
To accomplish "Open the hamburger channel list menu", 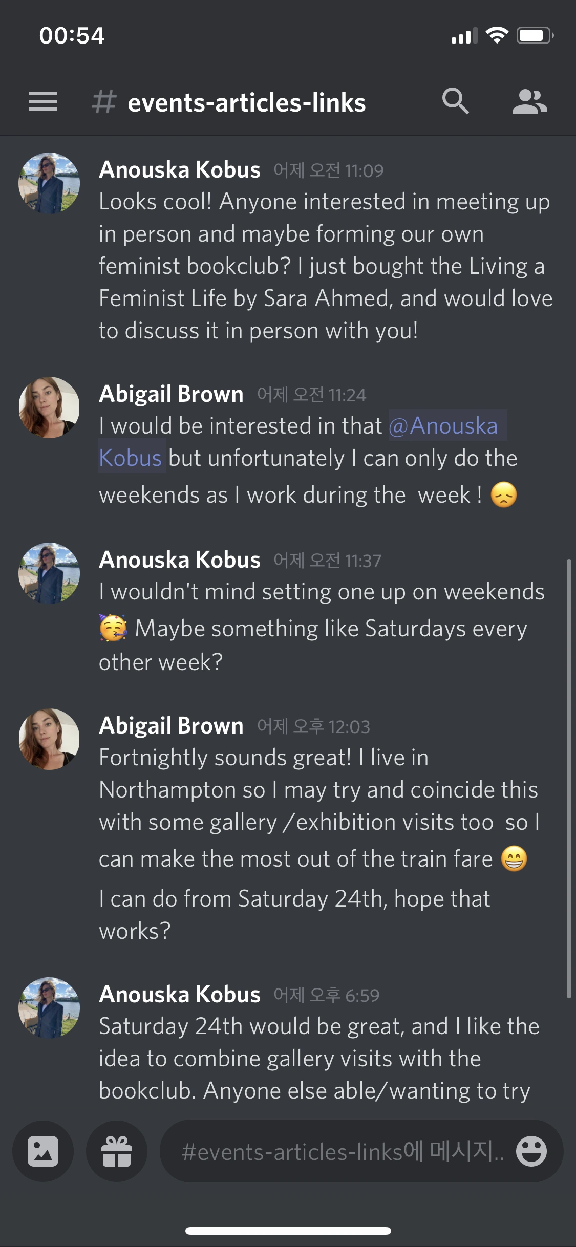I will 43,101.
